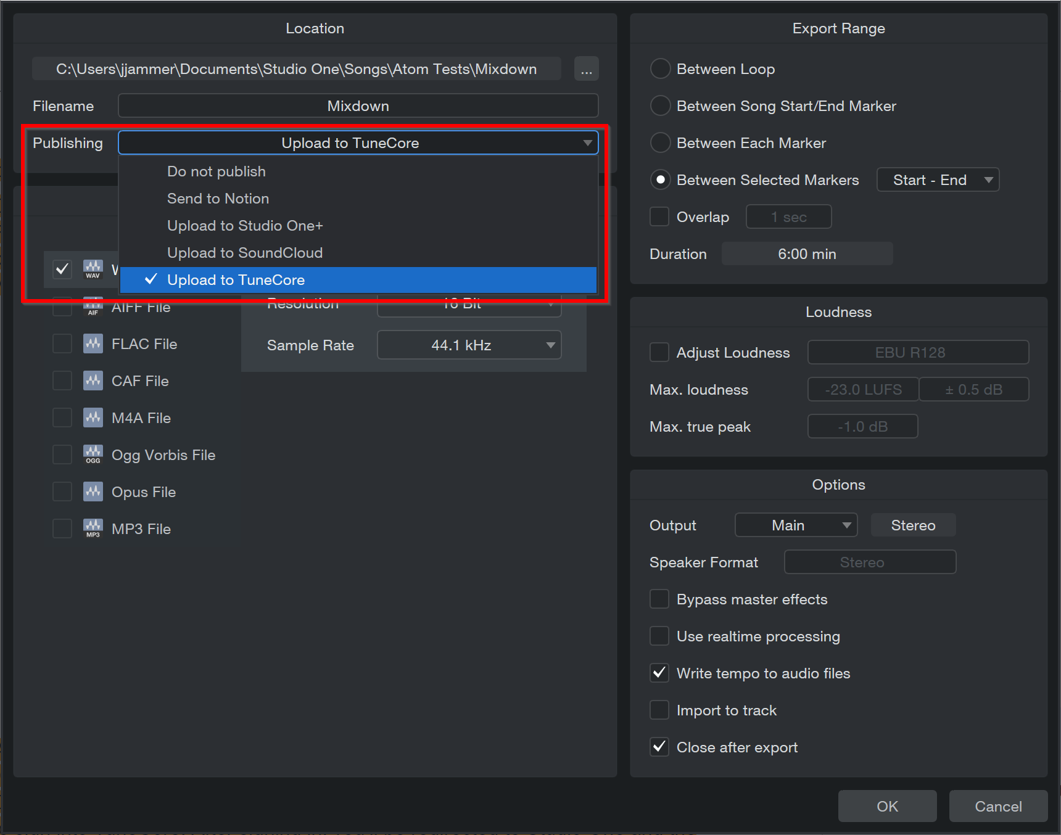Click the FLAC File format icon
This screenshot has height=835, width=1061.
(x=93, y=343)
